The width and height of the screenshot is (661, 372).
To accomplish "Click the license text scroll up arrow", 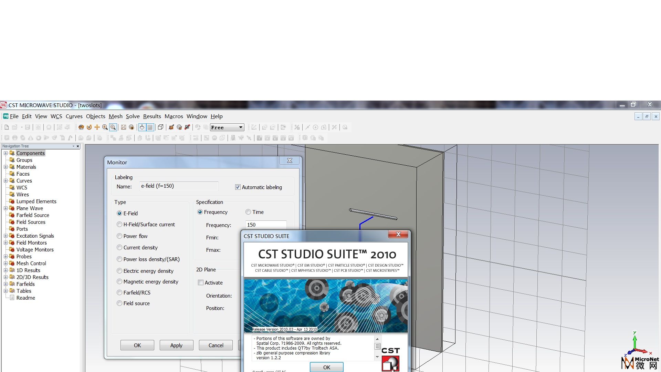I will (x=377, y=339).
